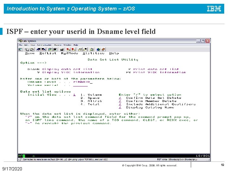Click the 'MA' session indicator in status line
Viewport: 228px width, 171px height.
[20, 156]
